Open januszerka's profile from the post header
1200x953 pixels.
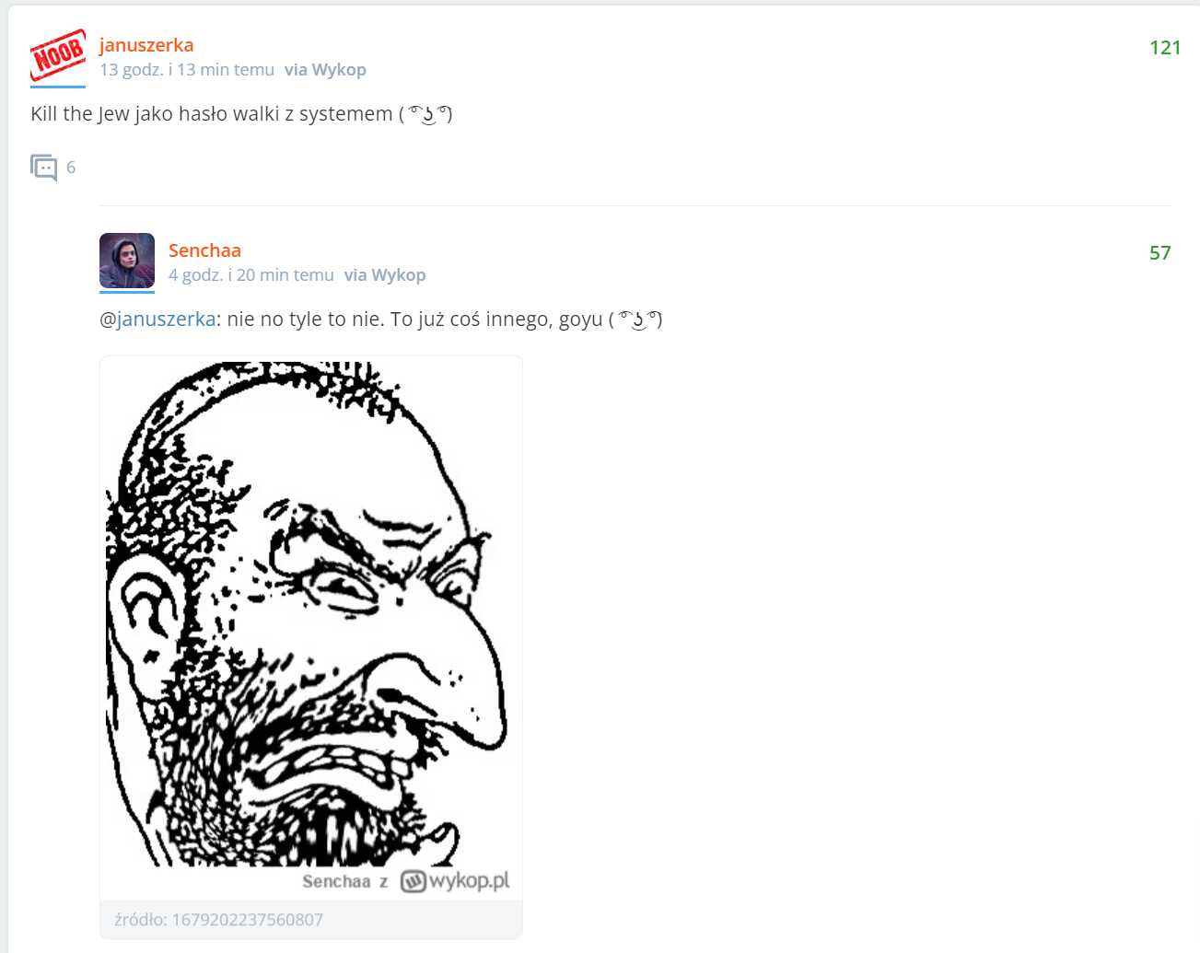[x=146, y=45]
